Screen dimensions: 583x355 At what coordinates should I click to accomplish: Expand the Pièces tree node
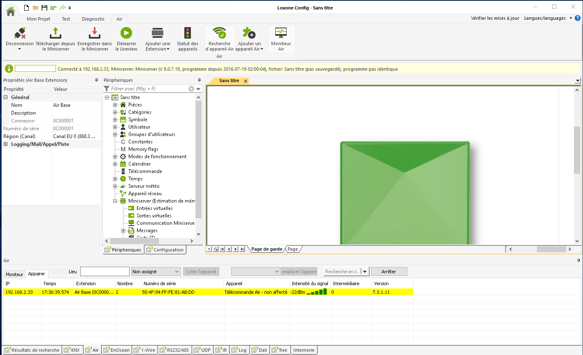pyautogui.click(x=115, y=105)
